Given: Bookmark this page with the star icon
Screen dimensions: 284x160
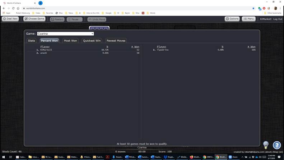Looking at the screenshot, I should pos(253,8).
